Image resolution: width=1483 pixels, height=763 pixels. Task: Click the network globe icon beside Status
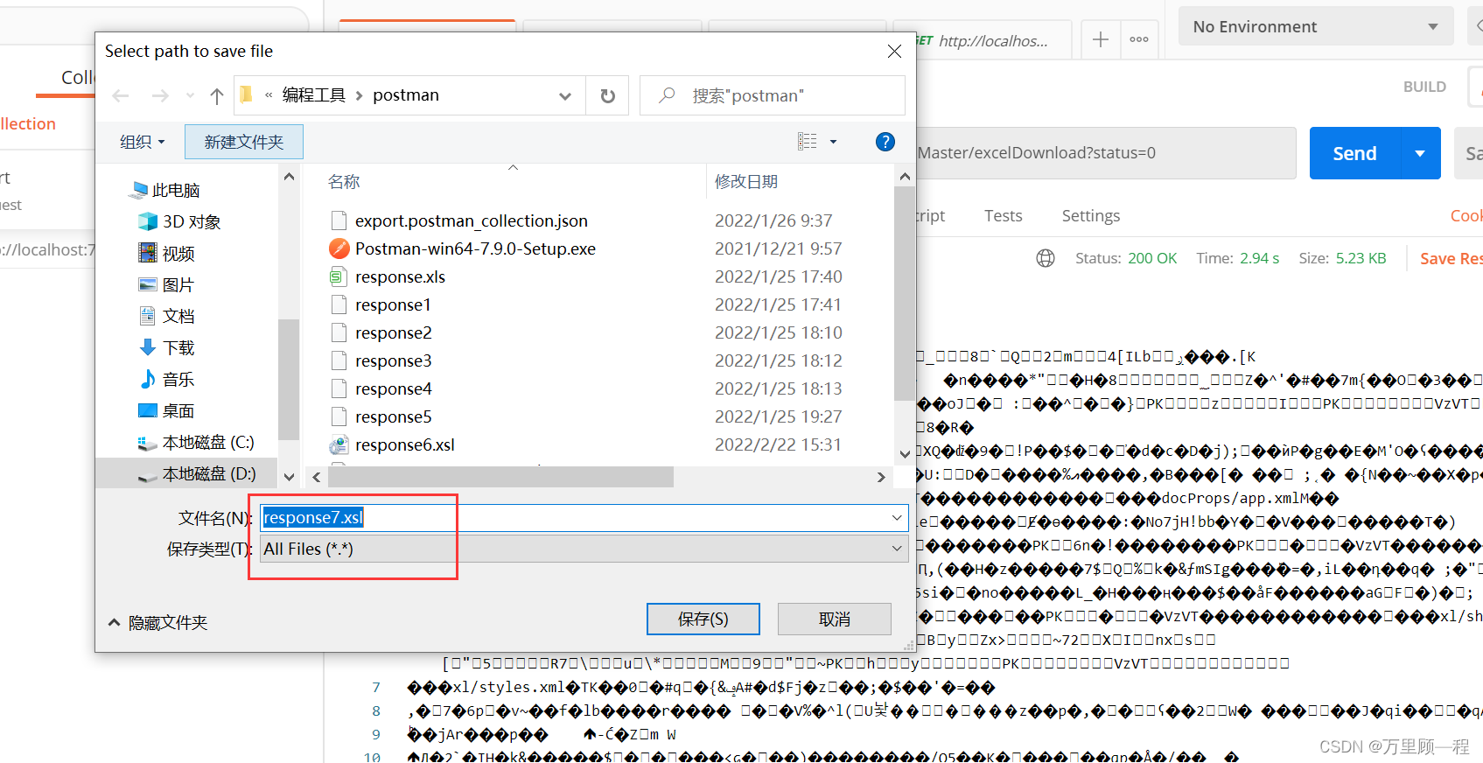(x=1046, y=258)
